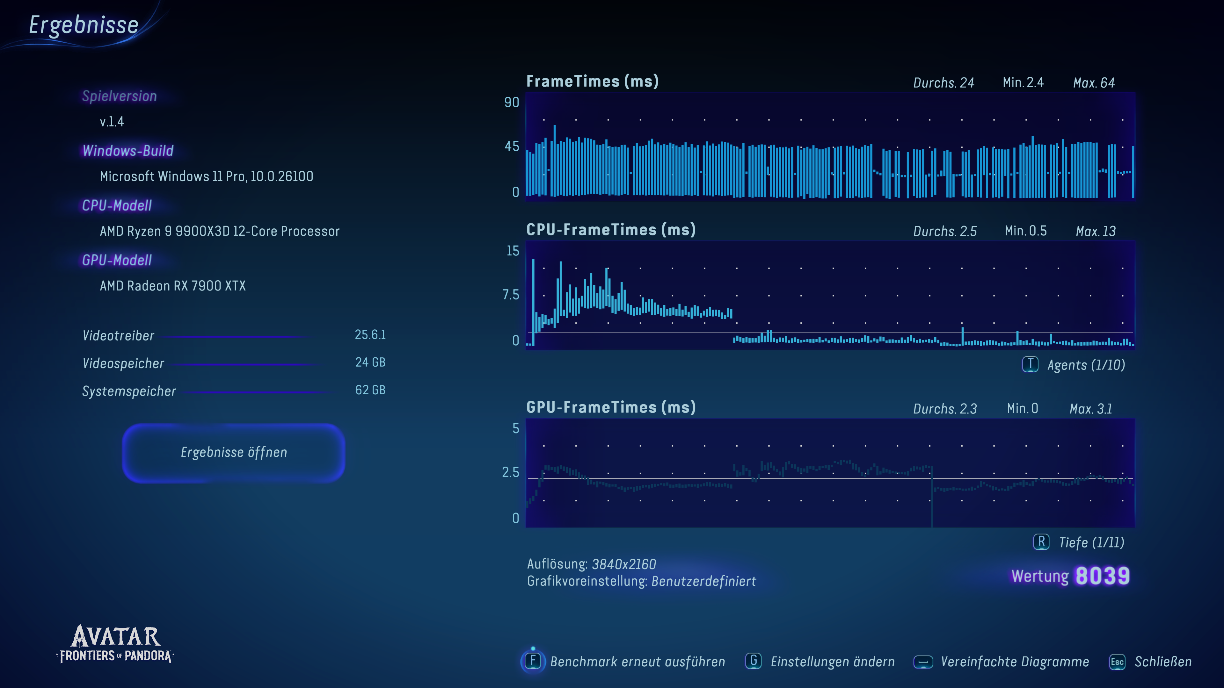Click the Esc key icon

(1117, 662)
